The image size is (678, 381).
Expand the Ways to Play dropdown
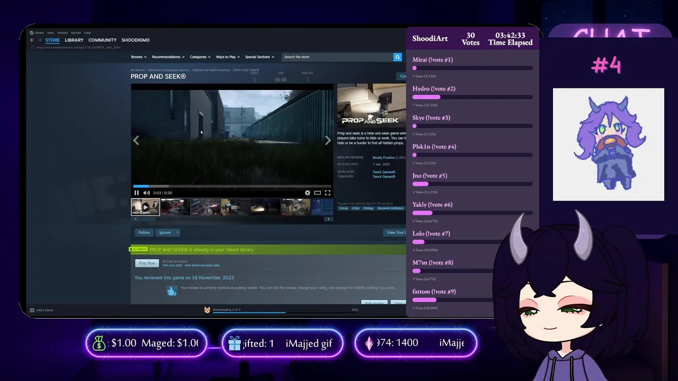[x=228, y=57]
